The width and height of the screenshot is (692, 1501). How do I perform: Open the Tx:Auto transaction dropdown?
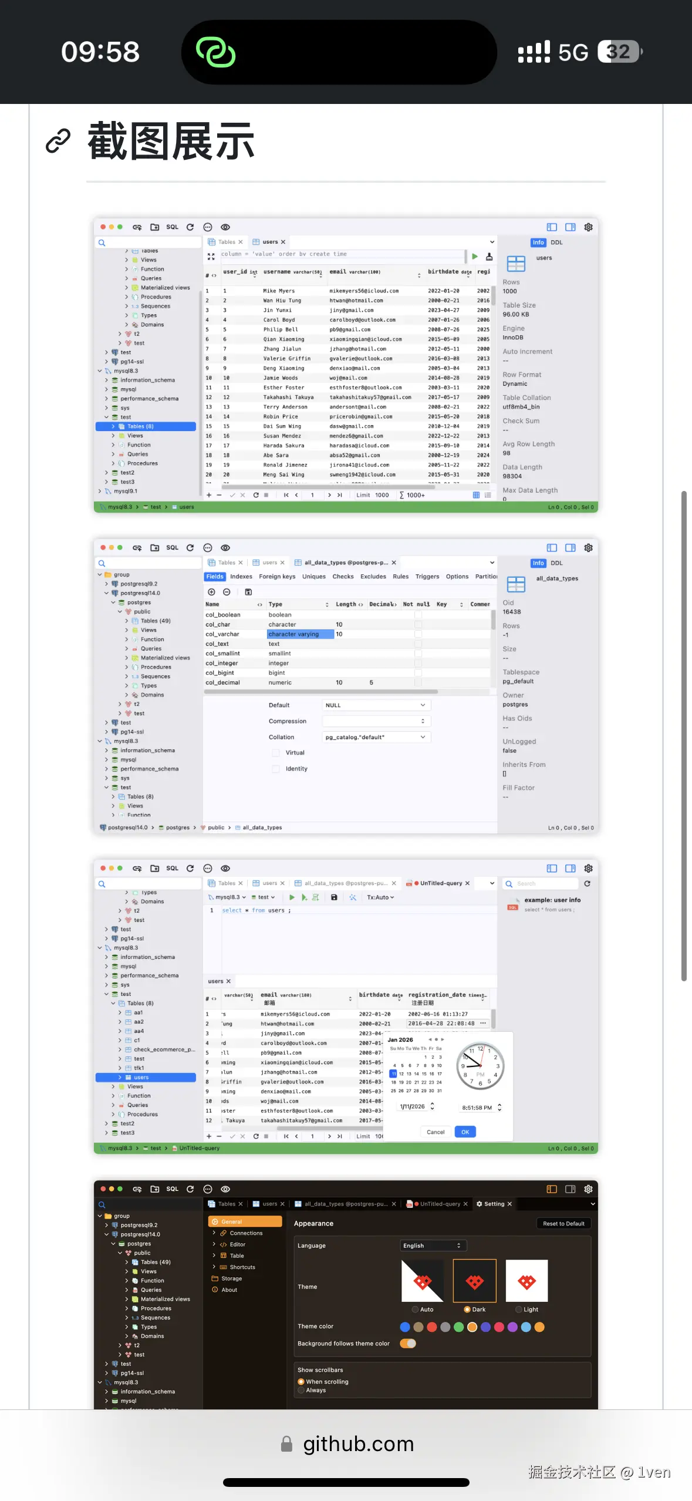coord(380,897)
